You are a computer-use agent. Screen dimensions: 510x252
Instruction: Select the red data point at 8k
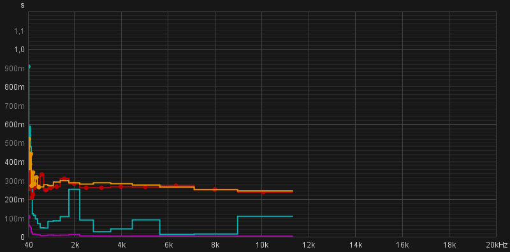pos(215,190)
